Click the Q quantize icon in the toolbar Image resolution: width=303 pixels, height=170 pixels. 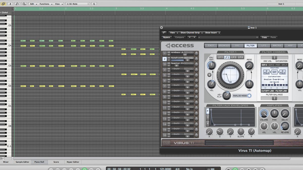(94, 4)
